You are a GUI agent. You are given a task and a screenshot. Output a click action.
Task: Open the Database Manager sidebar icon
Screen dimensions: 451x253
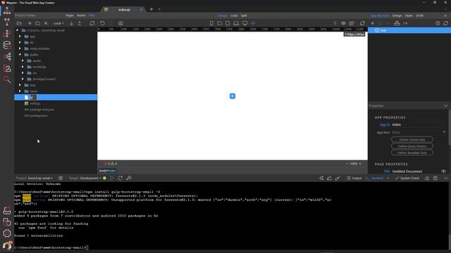coord(7,45)
